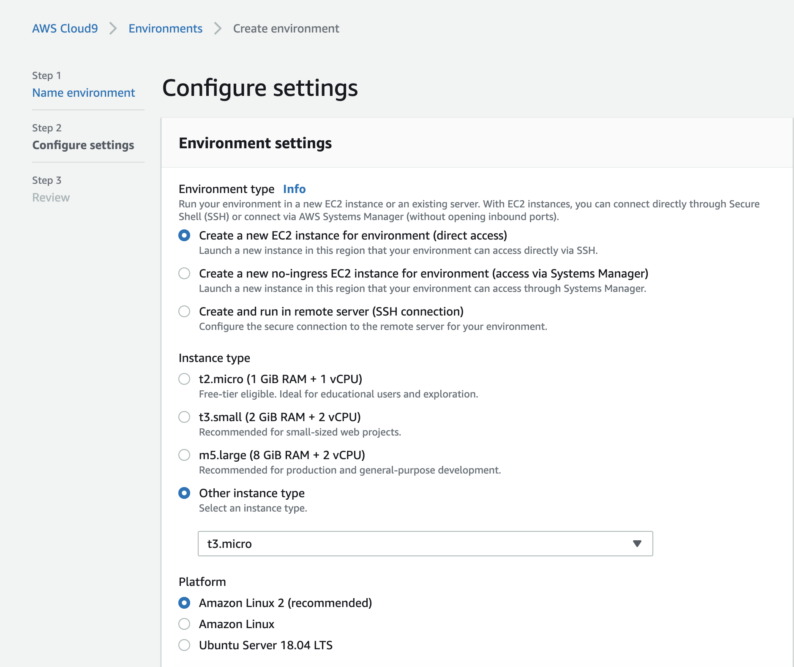Select Create a new EC2 instance (direct access)

coord(184,235)
